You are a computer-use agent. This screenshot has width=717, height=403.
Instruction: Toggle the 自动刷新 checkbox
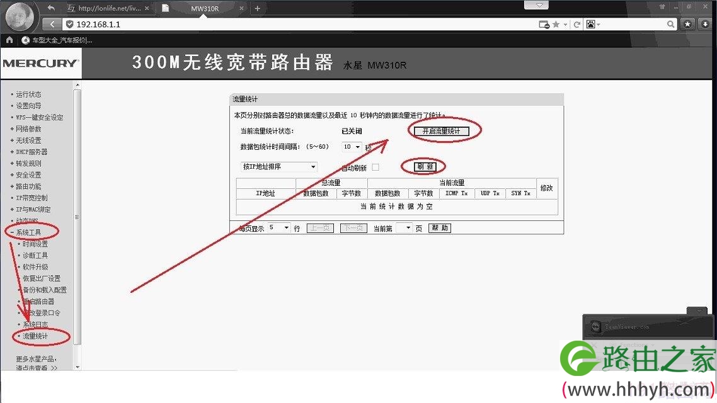pyautogui.click(x=376, y=167)
